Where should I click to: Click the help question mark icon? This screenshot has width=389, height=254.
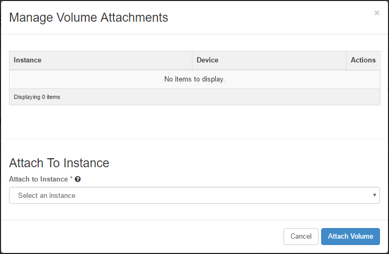(78, 179)
